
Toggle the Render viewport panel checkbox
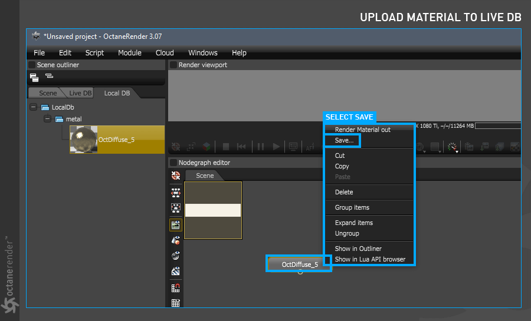tap(173, 65)
